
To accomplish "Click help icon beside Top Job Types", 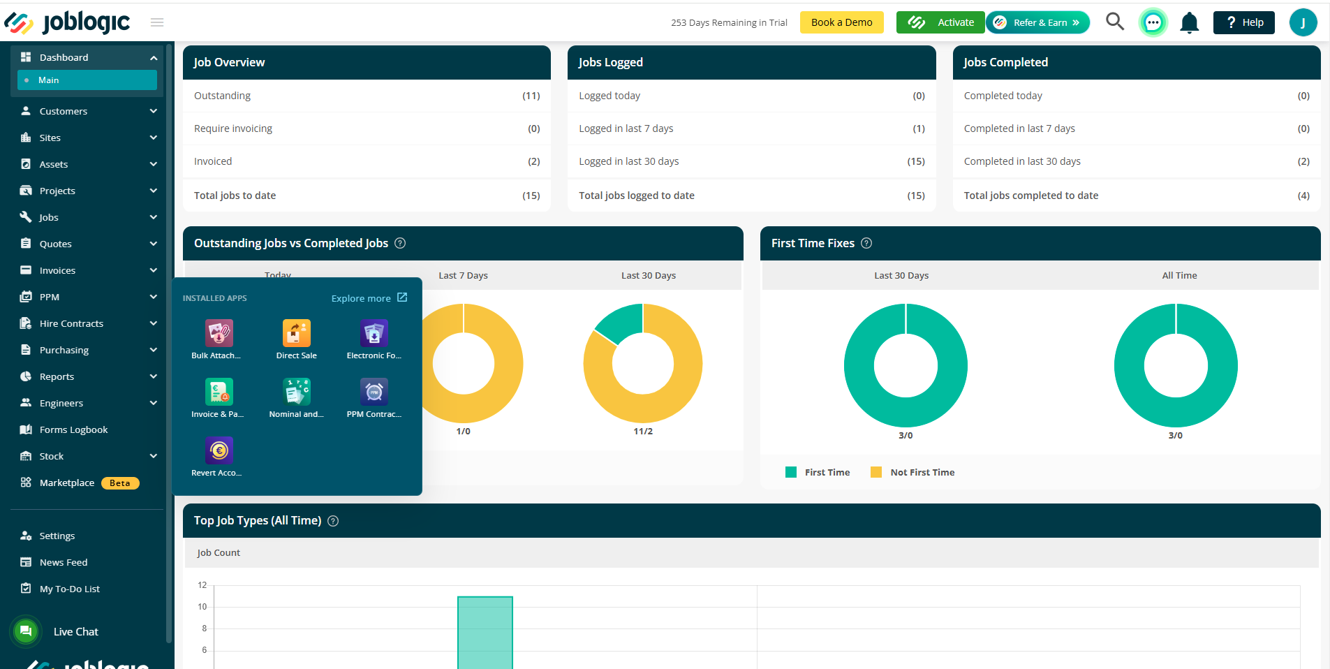I will point(333,521).
